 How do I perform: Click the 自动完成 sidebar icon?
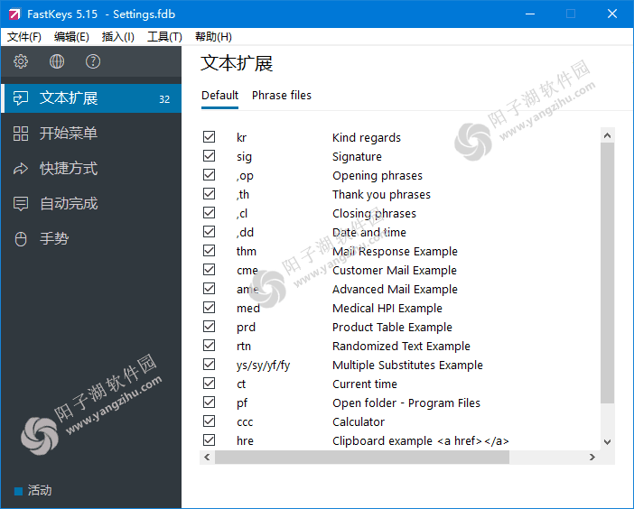[21, 204]
